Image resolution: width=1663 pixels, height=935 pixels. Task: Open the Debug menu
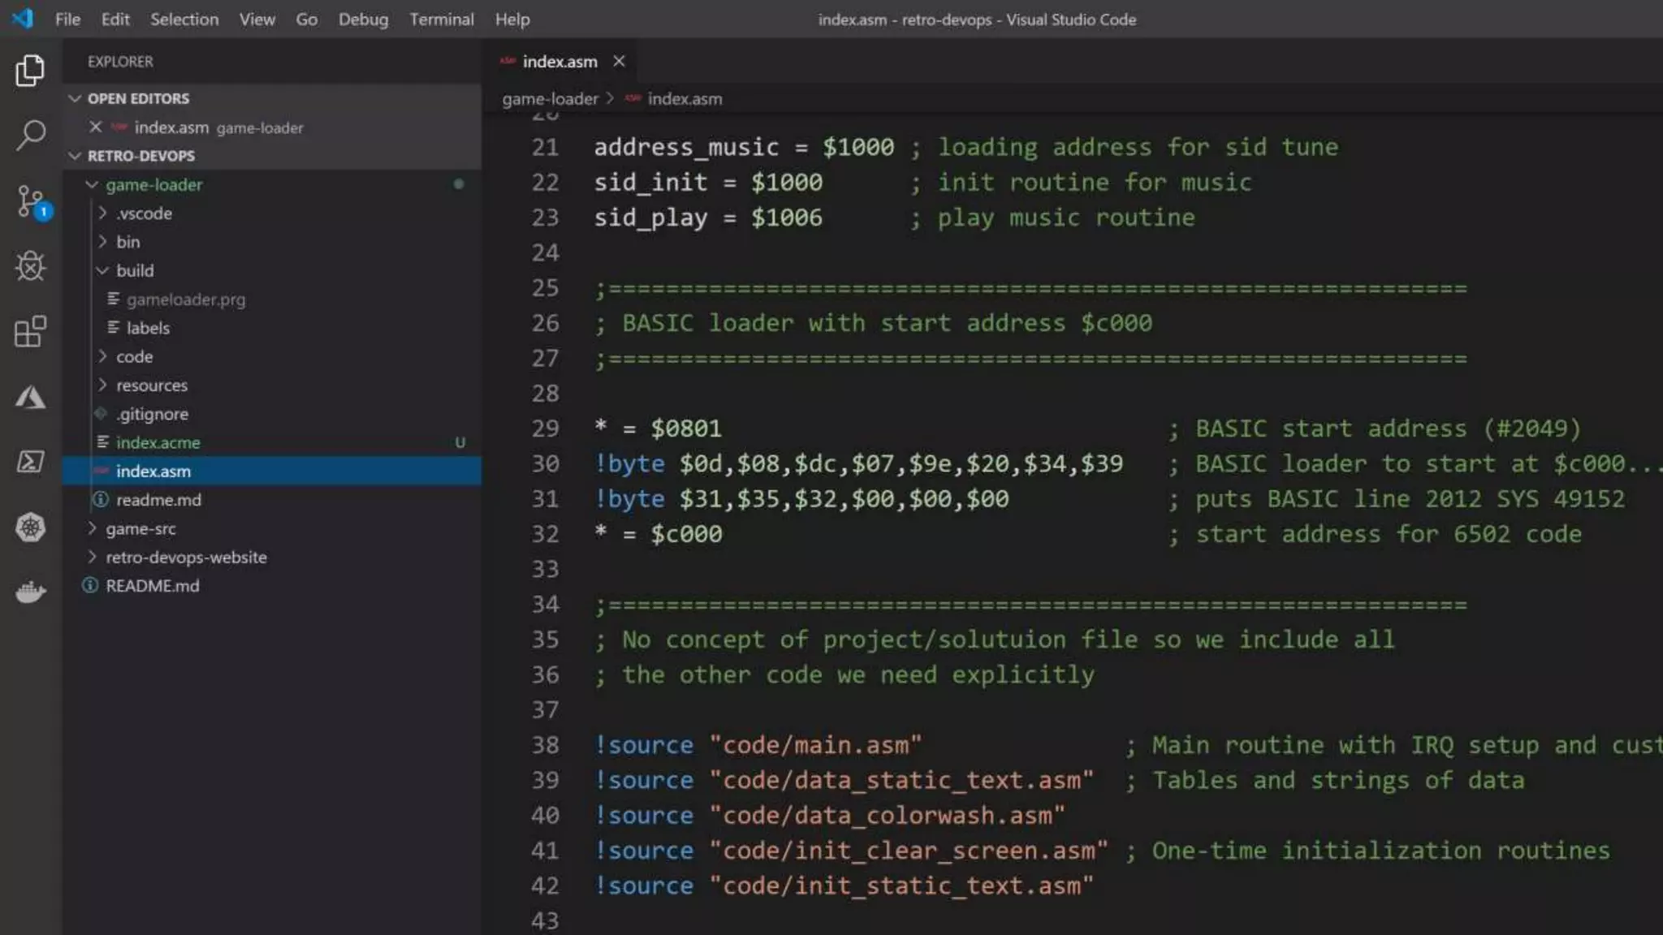coord(362,19)
